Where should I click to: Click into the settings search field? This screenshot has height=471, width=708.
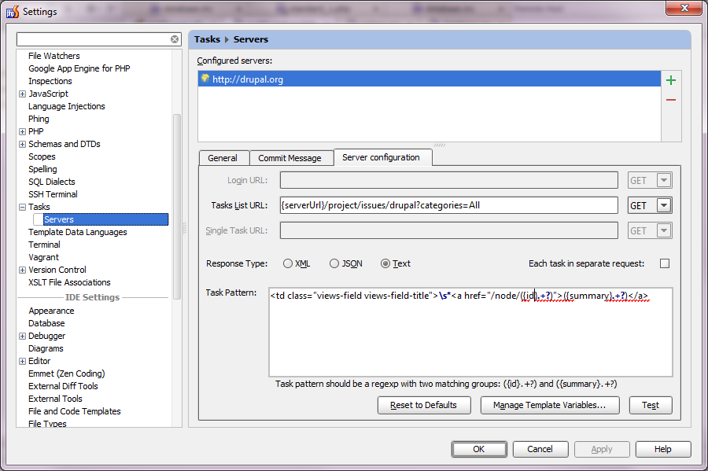point(93,39)
